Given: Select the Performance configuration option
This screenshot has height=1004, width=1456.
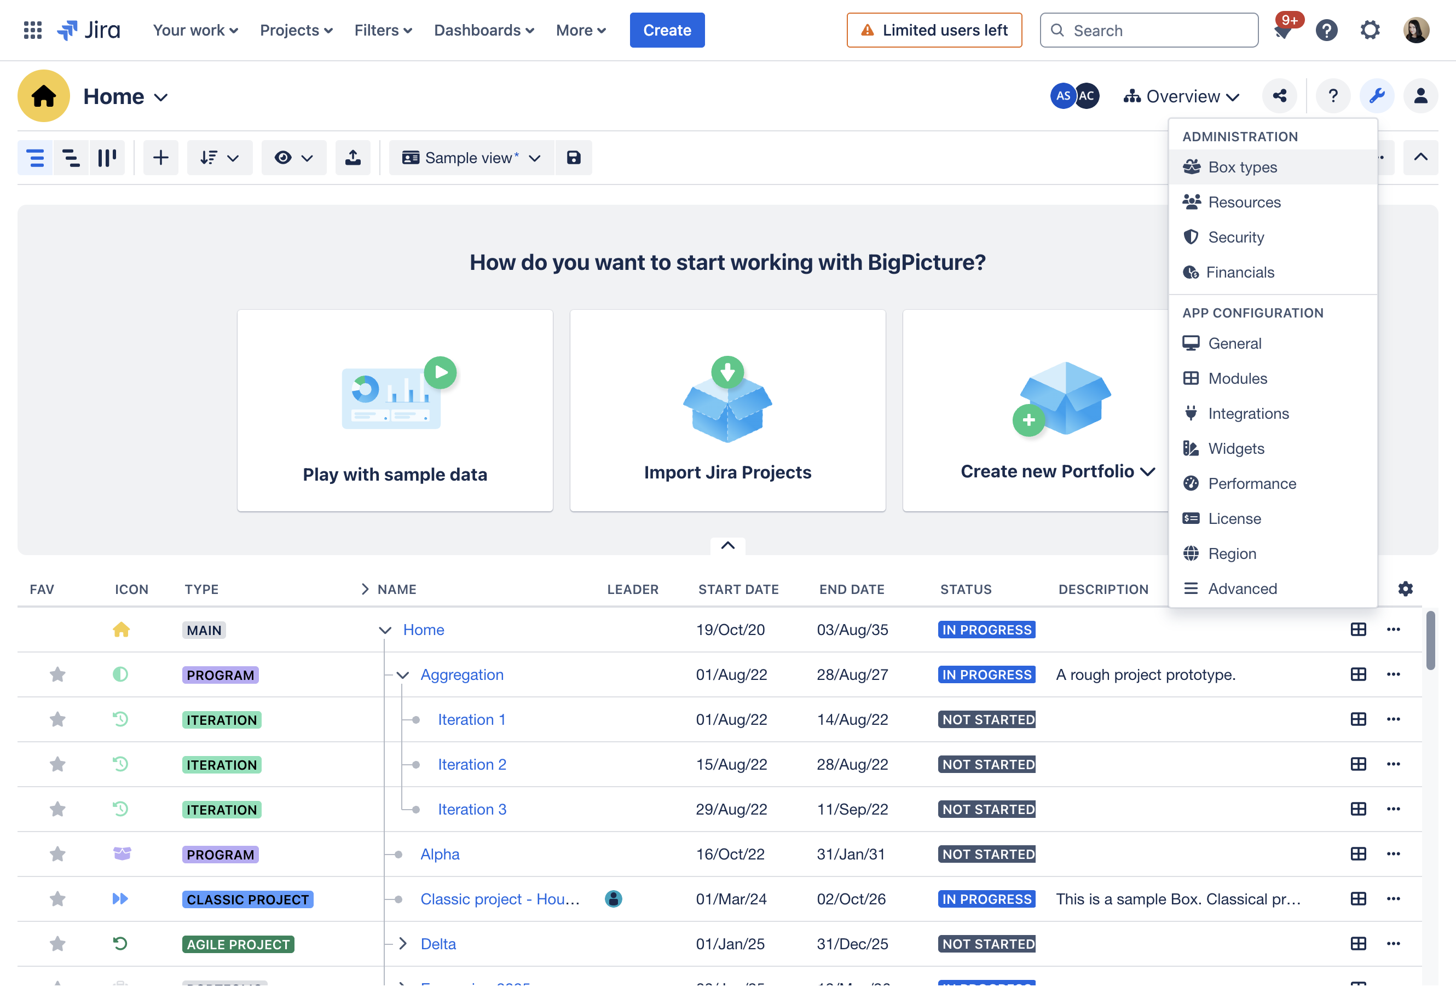Looking at the screenshot, I should (x=1252, y=483).
